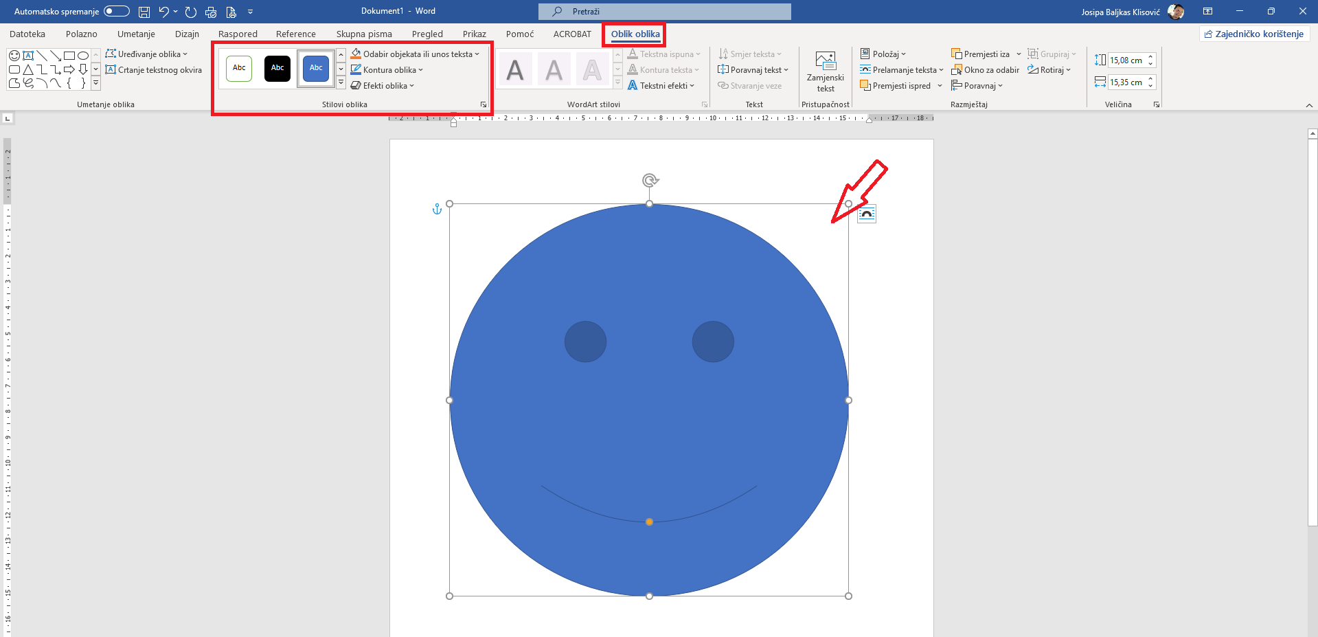Open the Rotiraj dropdown

coord(1049,70)
